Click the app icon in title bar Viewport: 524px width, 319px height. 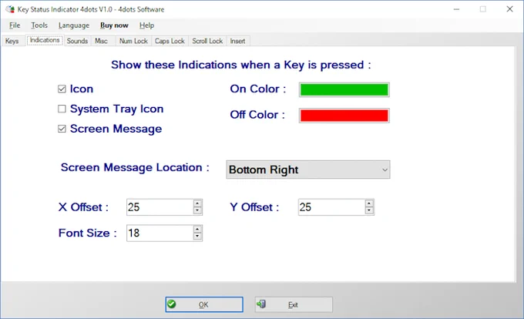[x=10, y=9]
